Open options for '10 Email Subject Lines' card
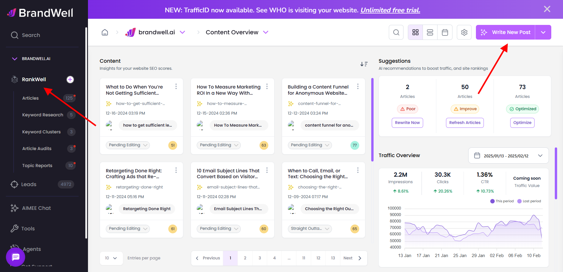 [267, 170]
